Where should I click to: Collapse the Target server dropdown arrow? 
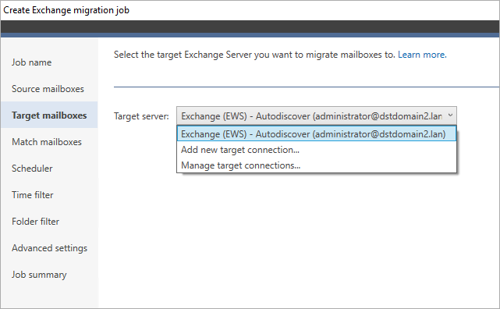450,115
